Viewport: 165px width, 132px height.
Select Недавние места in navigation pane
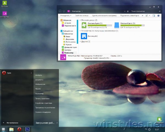point(69,26)
